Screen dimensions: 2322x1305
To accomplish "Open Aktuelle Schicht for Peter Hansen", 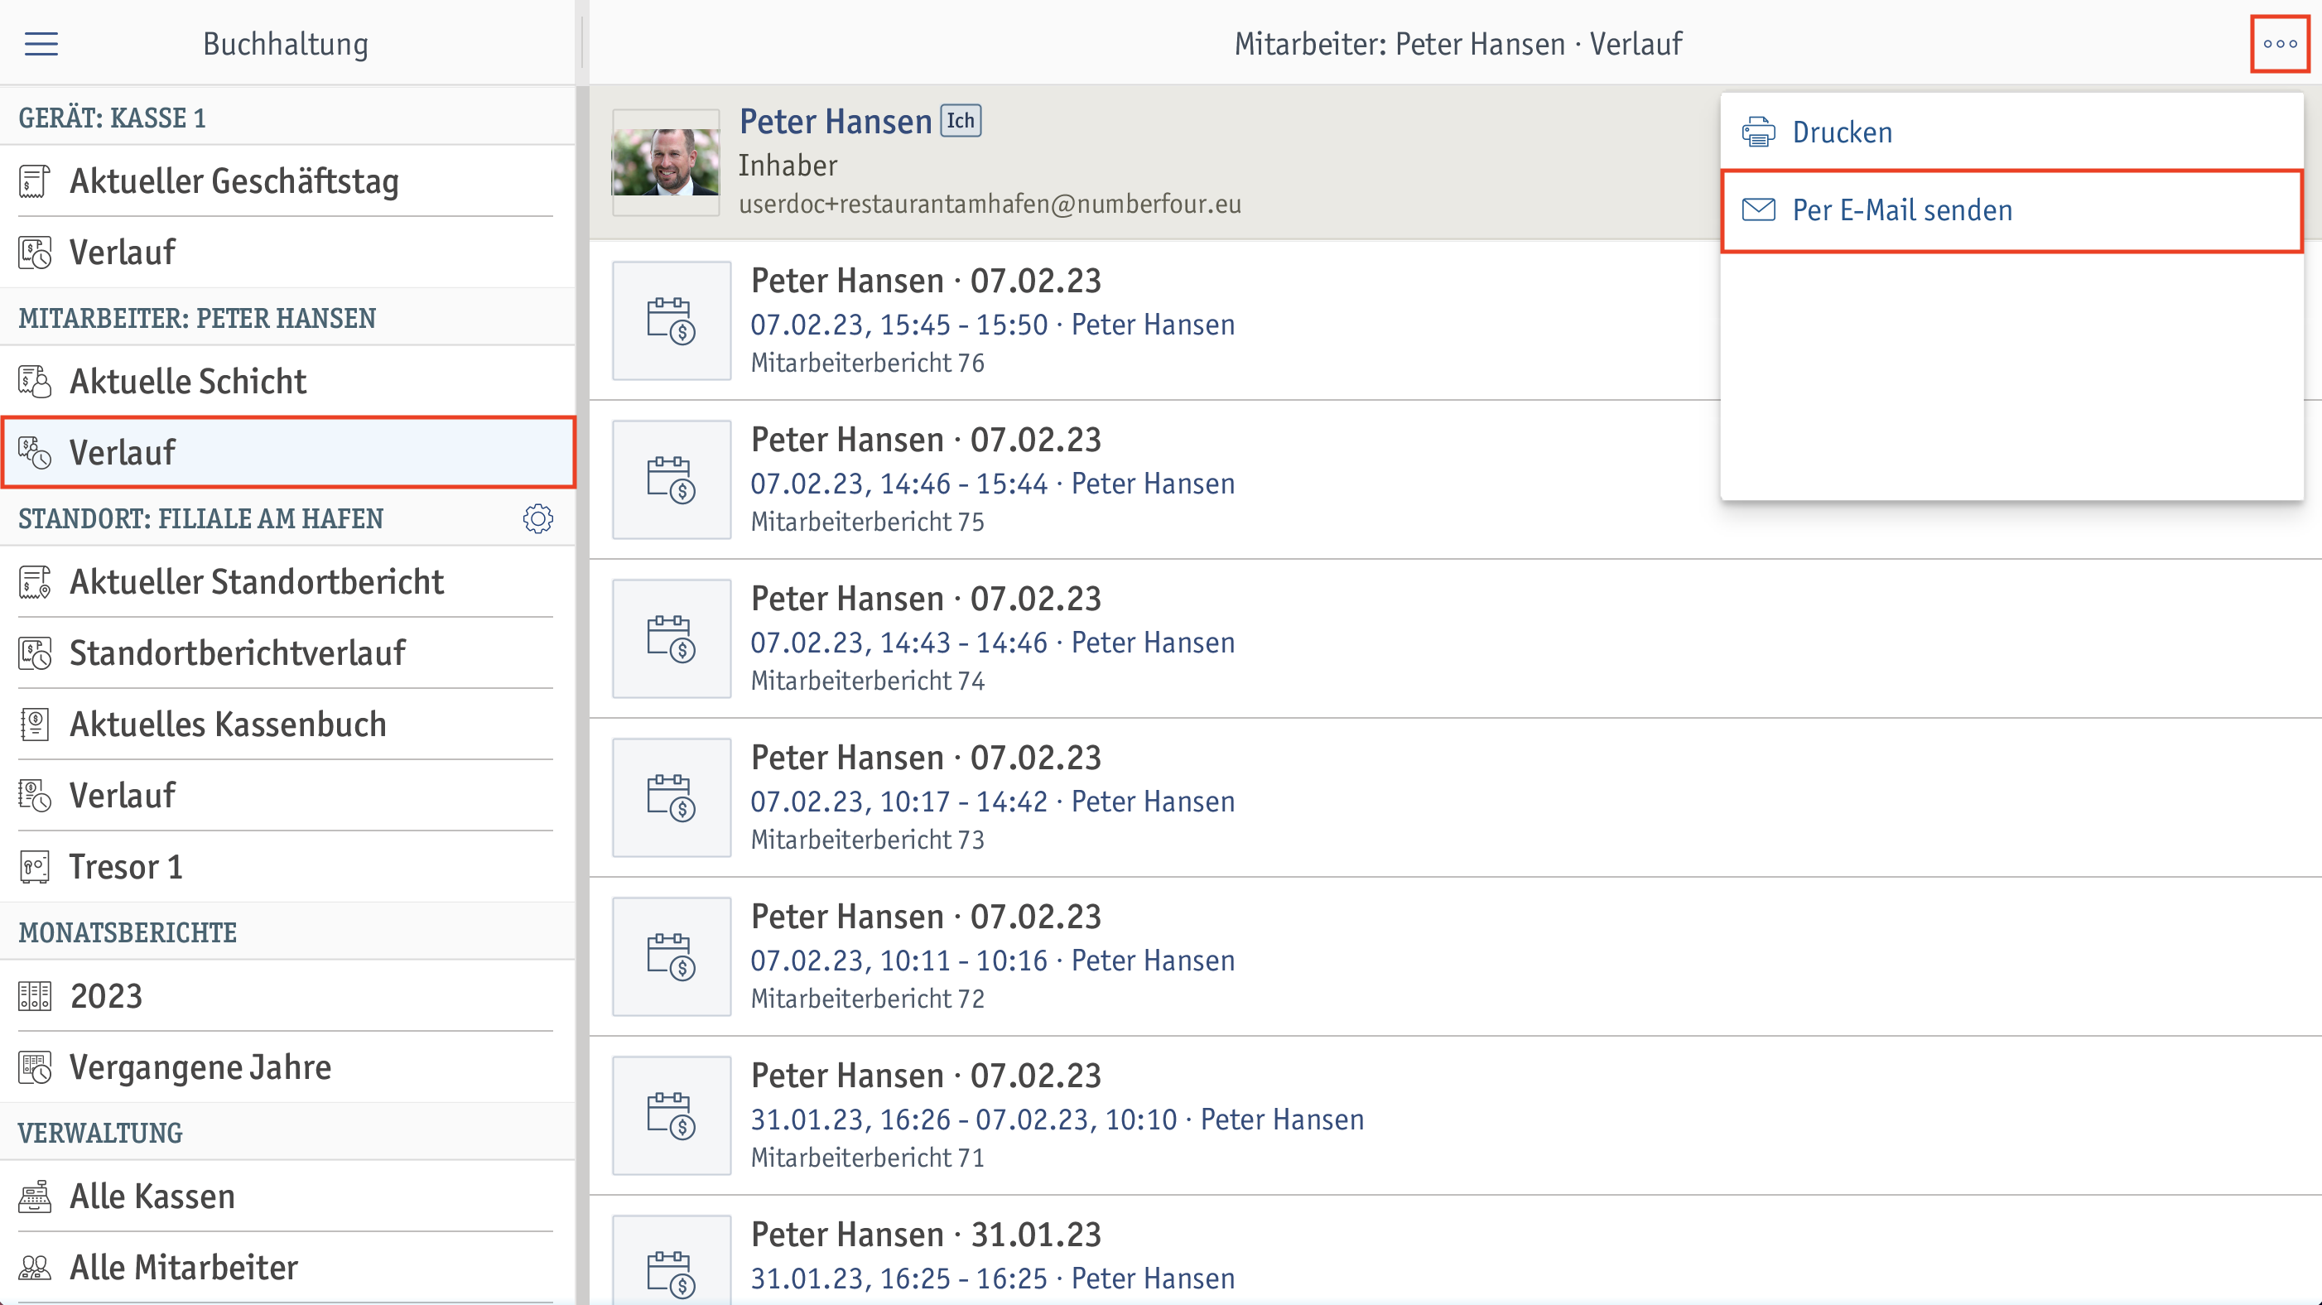I will click(x=287, y=381).
